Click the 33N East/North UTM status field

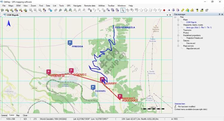[x=140, y=119]
